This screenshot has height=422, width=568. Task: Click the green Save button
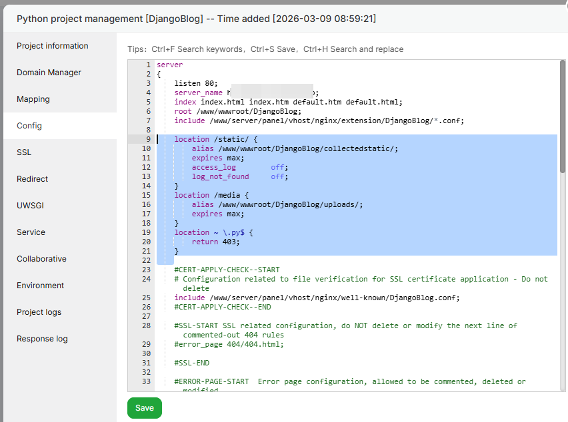tap(145, 408)
